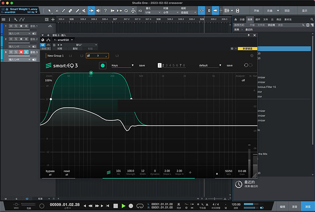Screen dimensions: 315x212
Task: Pin the plugin window
Action: 249,35
